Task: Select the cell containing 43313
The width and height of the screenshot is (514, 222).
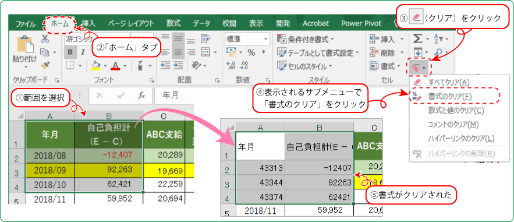Action: point(261,168)
